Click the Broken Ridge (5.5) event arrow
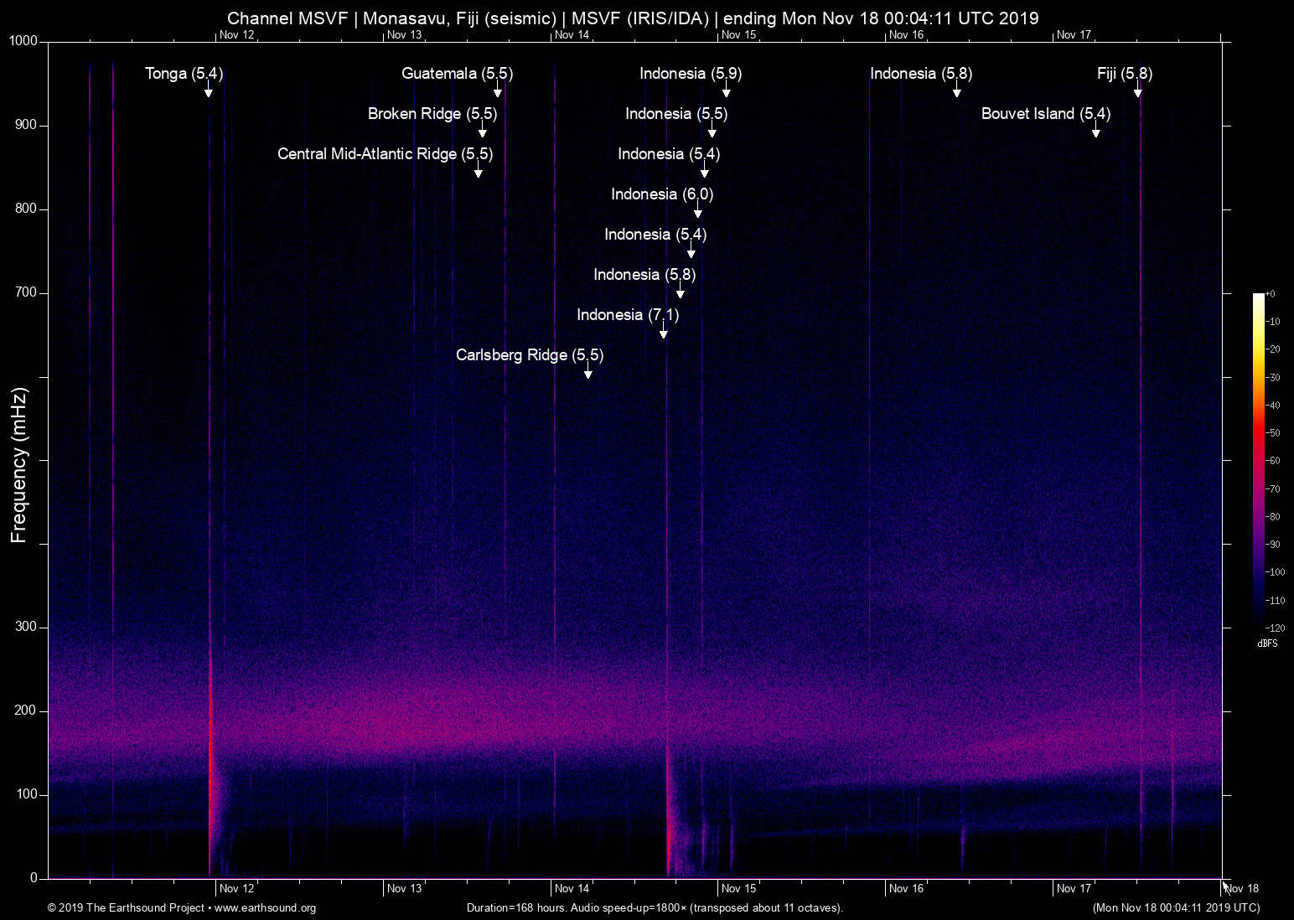Image resolution: width=1294 pixels, height=920 pixels. [482, 131]
